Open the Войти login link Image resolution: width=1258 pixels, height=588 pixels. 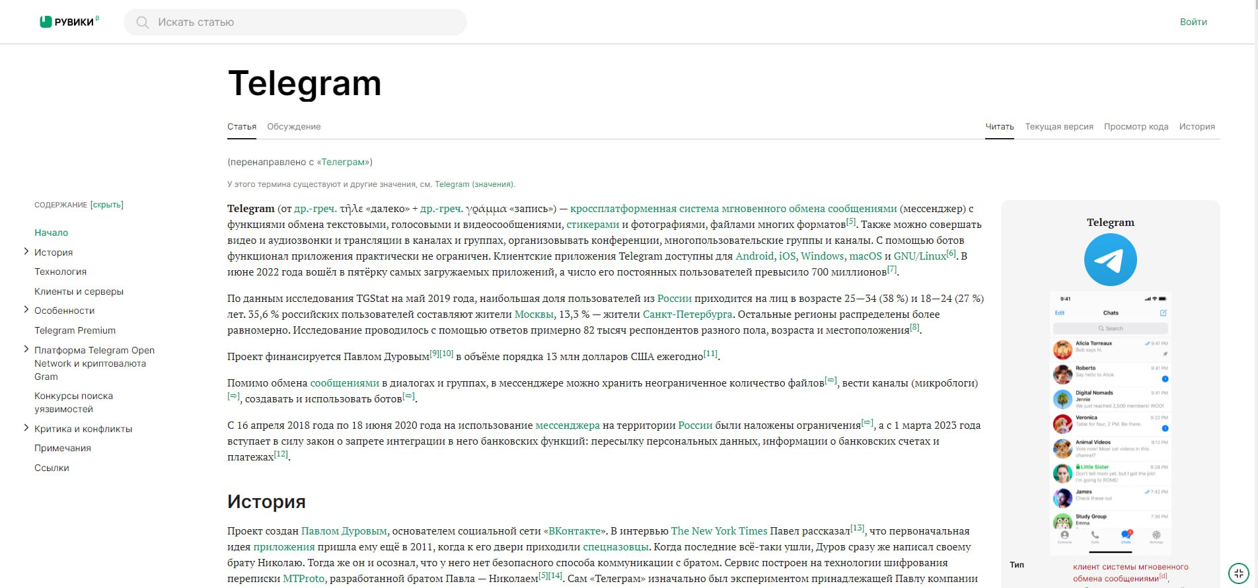(1193, 22)
